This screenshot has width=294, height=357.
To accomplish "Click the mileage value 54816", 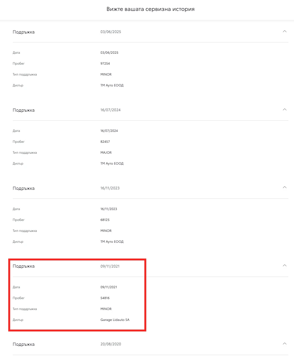I will (x=105, y=298).
